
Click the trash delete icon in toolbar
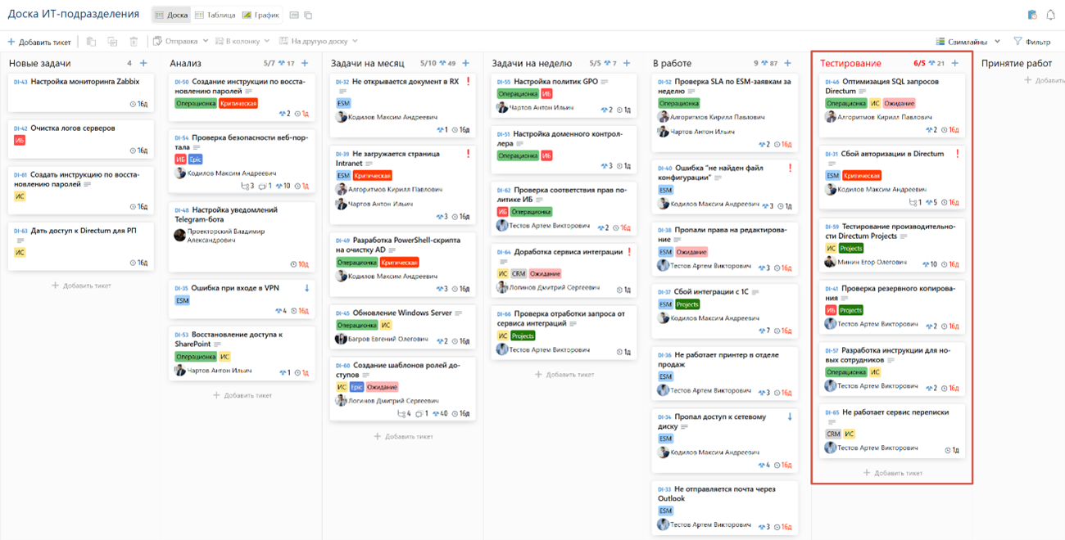point(134,42)
